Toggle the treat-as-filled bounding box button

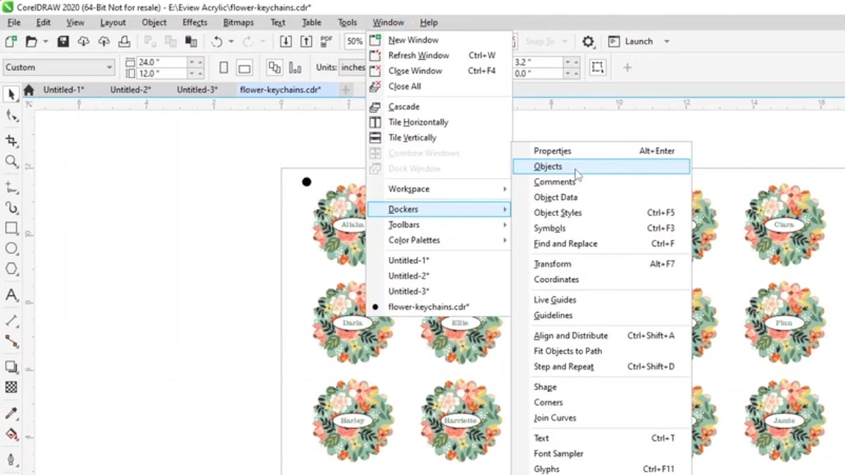click(597, 68)
